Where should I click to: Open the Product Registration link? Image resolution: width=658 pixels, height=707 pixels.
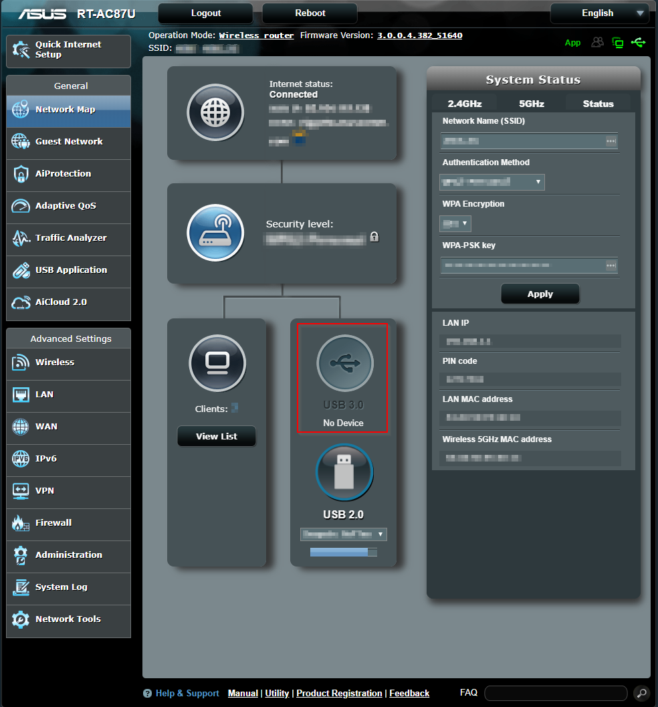[x=339, y=694]
